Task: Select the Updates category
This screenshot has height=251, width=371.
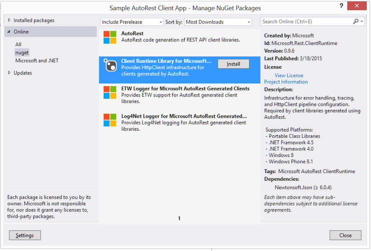Action: pos(23,73)
